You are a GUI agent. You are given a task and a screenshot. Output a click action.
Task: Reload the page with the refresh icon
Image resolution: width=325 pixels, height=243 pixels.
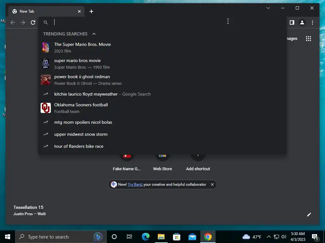click(33, 22)
